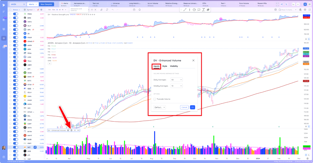
Task: Toggle the status switch for AMD
Action: point(16,151)
